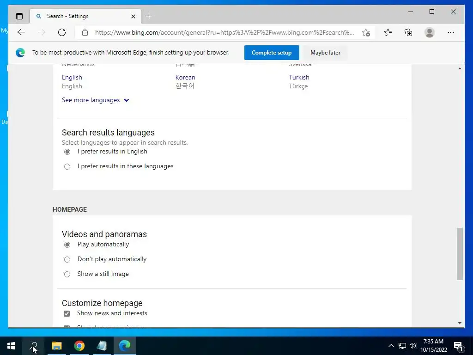Toggle Show news and interests checkbox
Screen dimensions: 473x355
tap(67, 313)
